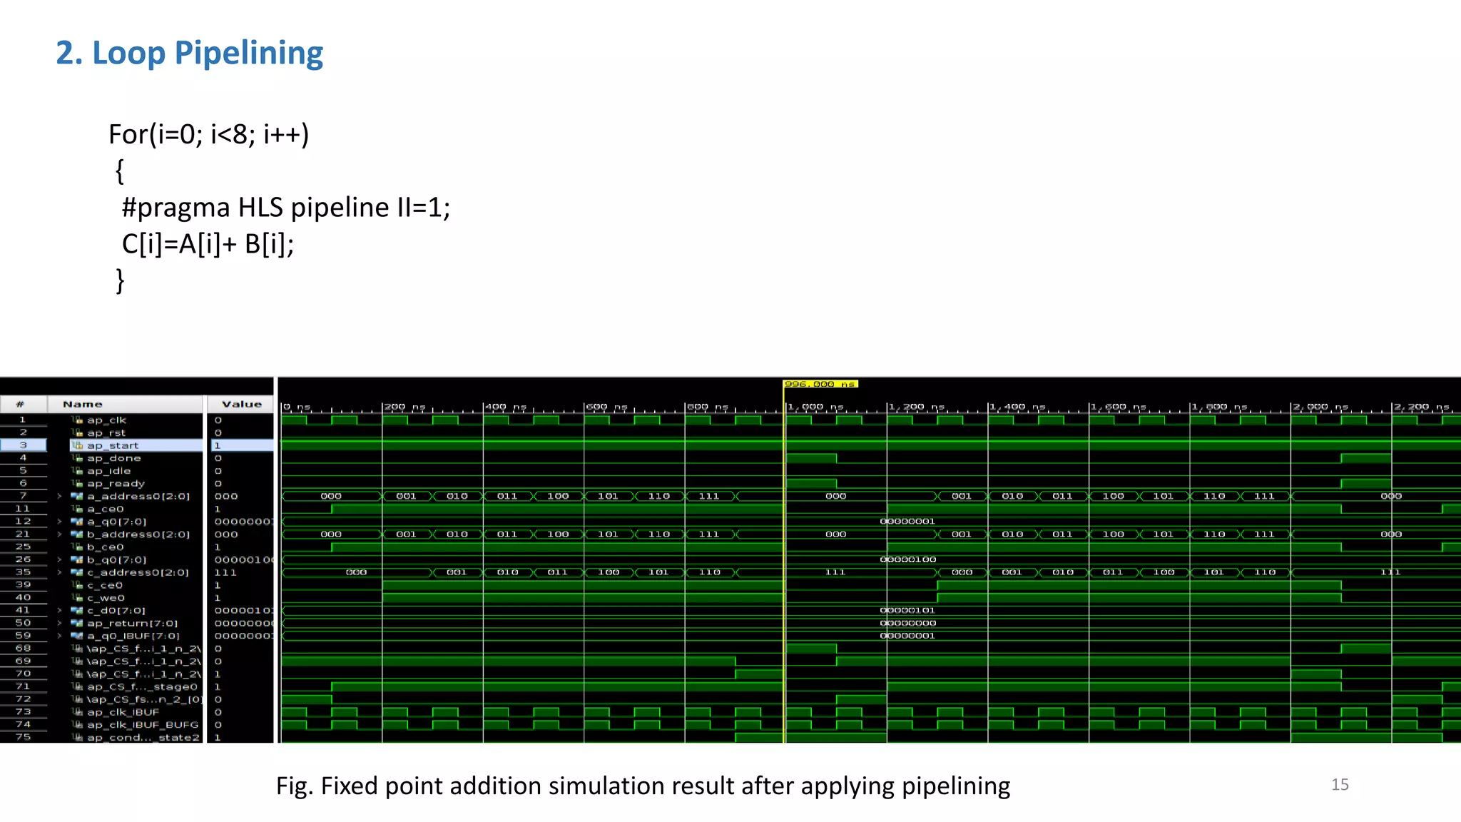
Task: Click the signal icon in row 73
Action: 78,712
